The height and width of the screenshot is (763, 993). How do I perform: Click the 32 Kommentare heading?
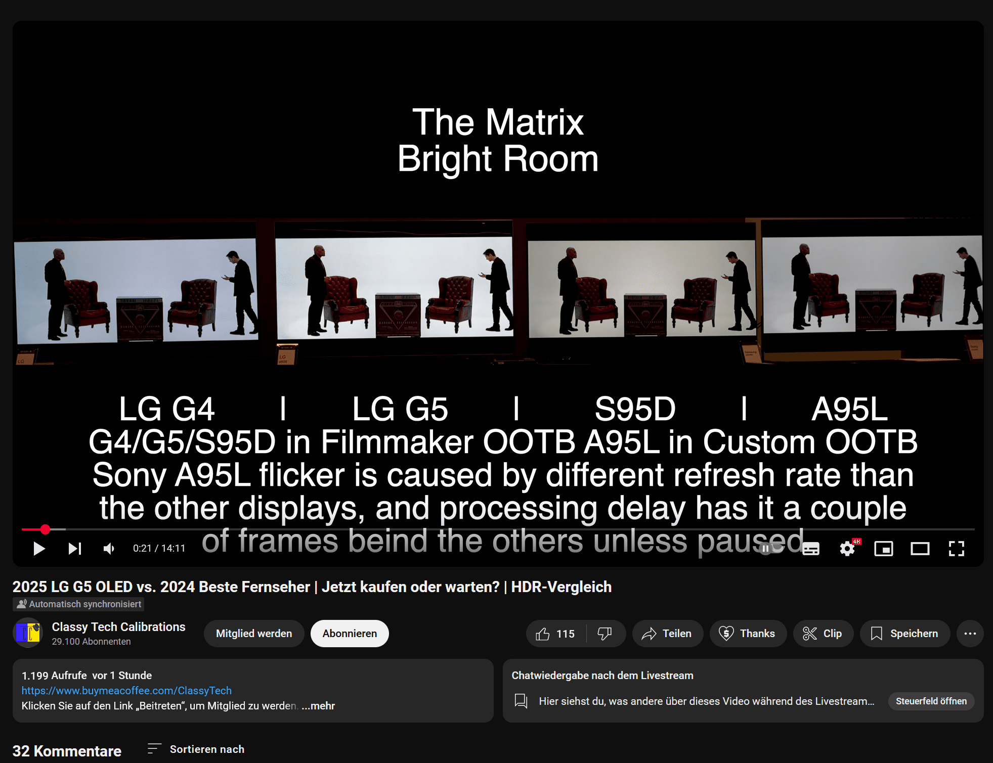coord(67,751)
